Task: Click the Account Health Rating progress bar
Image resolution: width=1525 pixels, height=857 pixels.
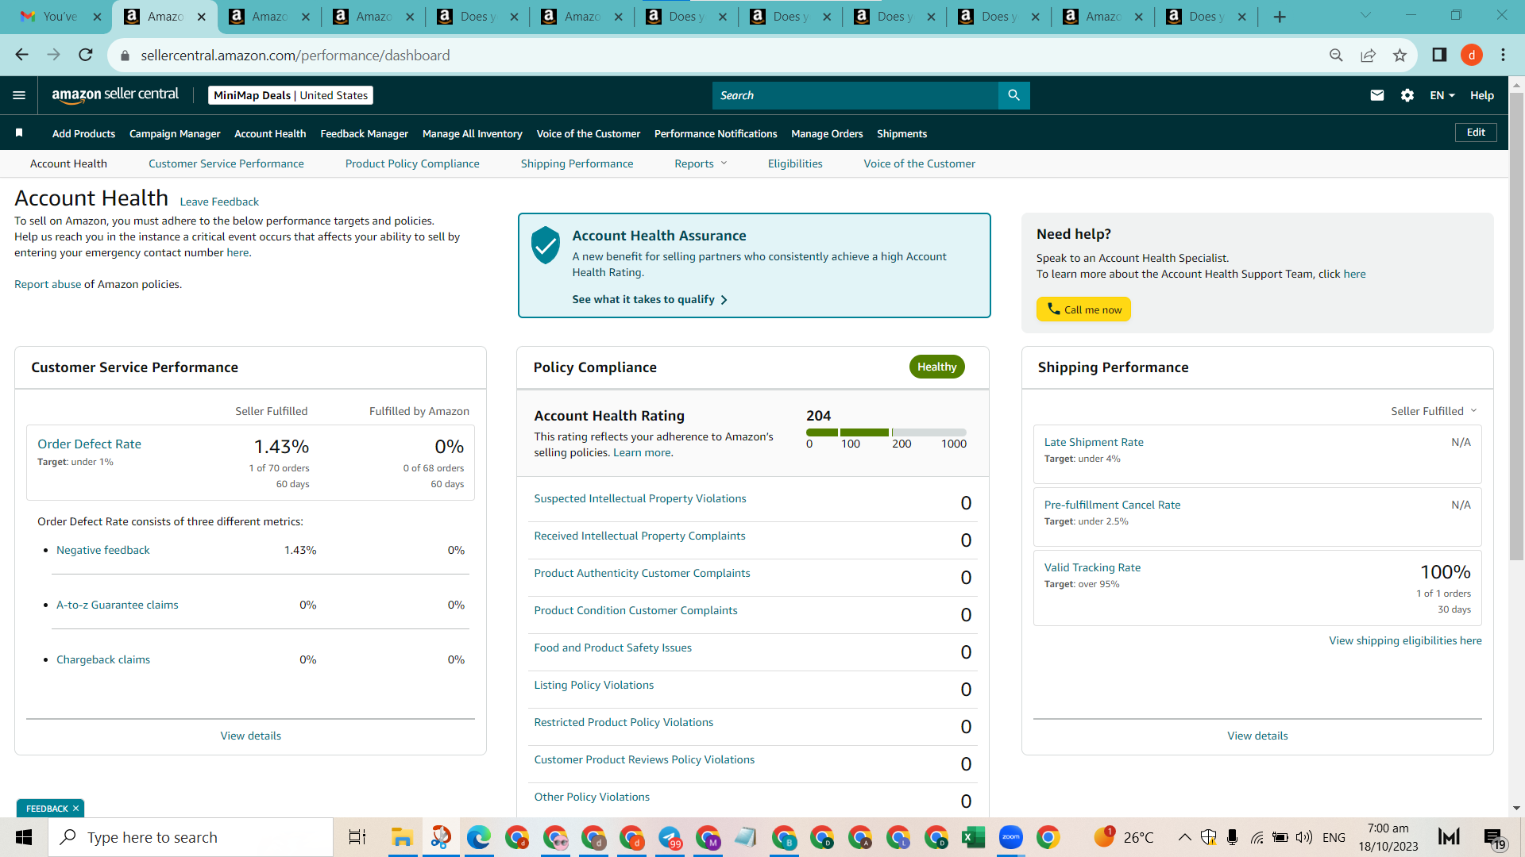Action: click(x=886, y=432)
